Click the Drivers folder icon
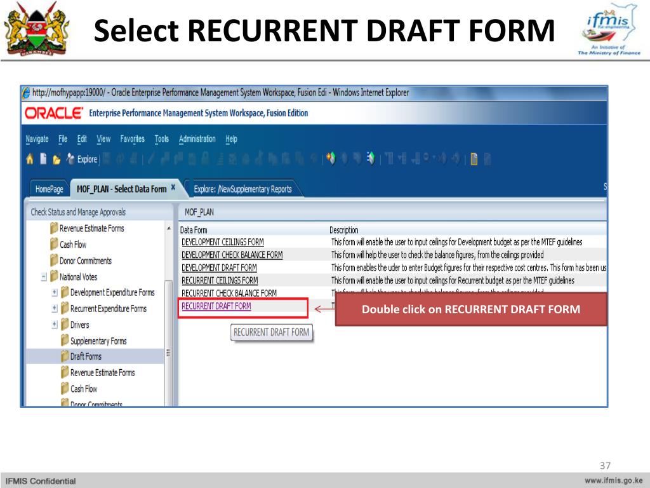Screen dimensions: 650x488 (65, 324)
